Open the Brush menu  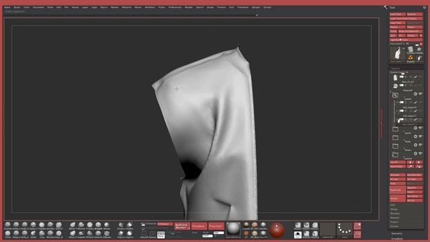point(17,7)
